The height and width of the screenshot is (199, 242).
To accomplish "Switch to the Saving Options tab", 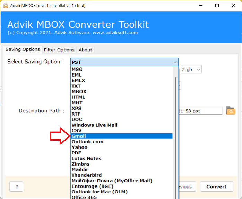I will 23,49.
